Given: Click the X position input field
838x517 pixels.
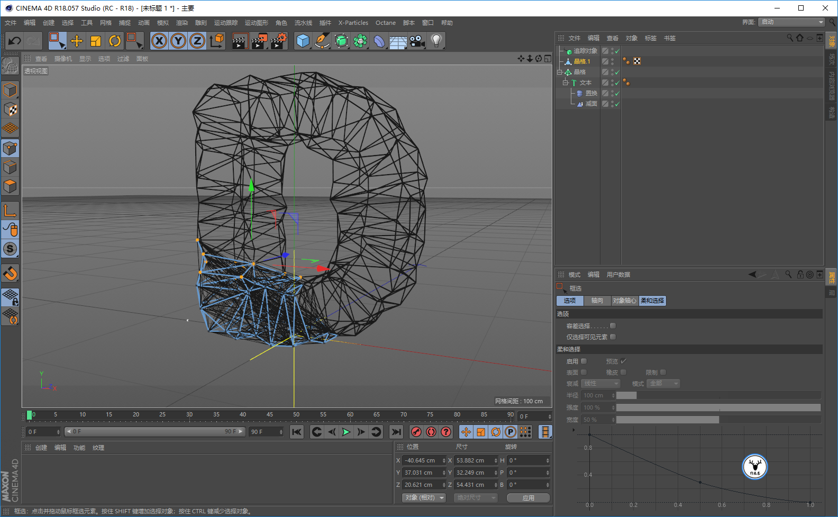Looking at the screenshot, I should click(424, 460).
